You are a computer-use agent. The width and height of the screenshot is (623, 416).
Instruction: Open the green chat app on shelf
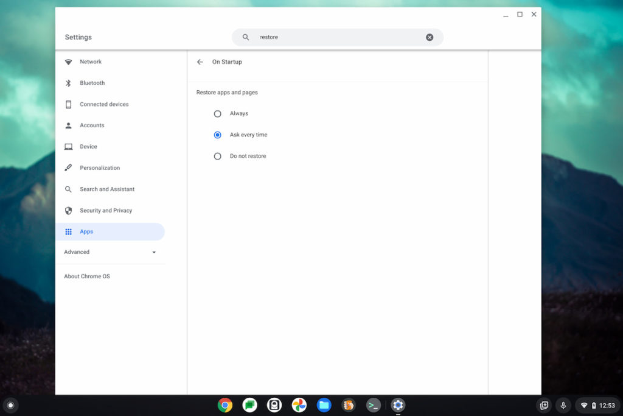pos(249,405)
